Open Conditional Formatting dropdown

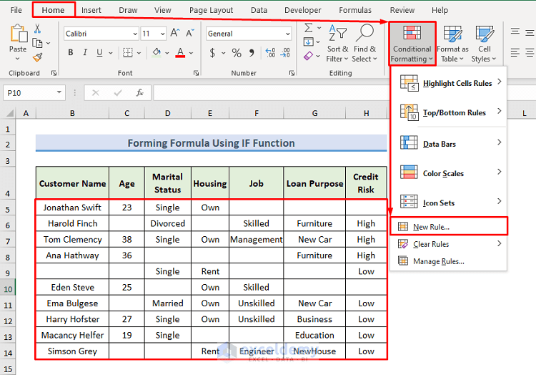pos(412,44)
